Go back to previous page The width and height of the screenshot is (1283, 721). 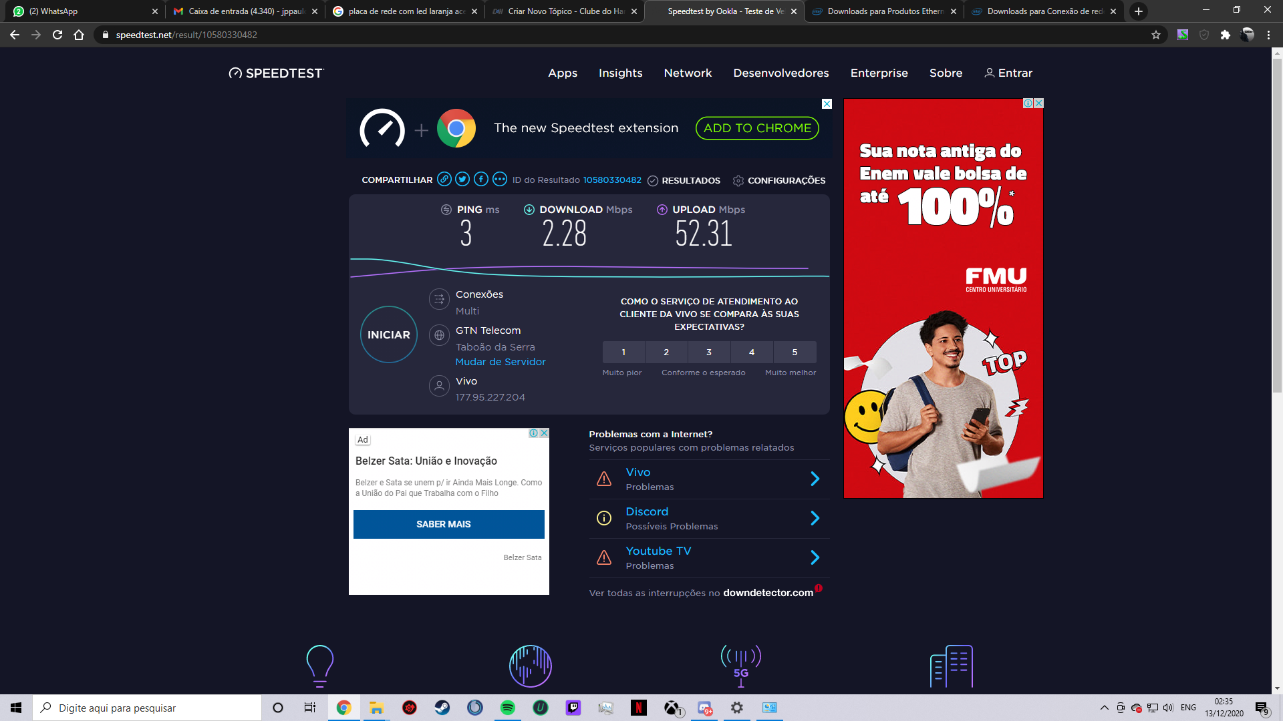15,35
